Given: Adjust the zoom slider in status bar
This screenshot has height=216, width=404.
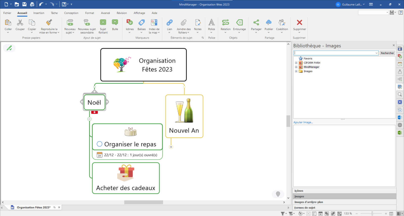Looking at the screenshot, I should (372, 213).
